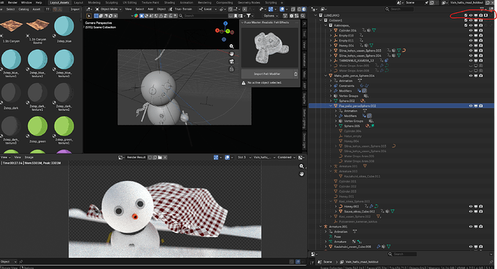Click the lock camera icon in viewport
497x269 pixels.
(x=231, y=69)
